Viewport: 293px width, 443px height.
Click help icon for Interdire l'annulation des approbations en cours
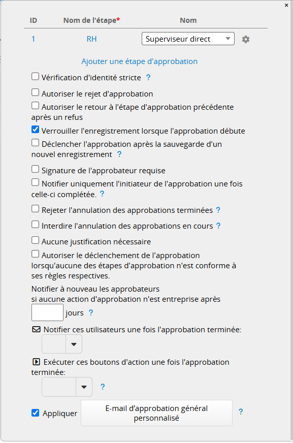point(218,226)
